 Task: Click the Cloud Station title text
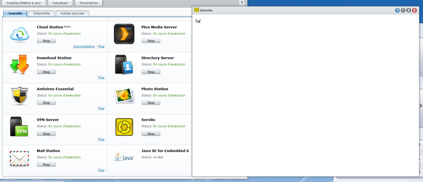50,27
